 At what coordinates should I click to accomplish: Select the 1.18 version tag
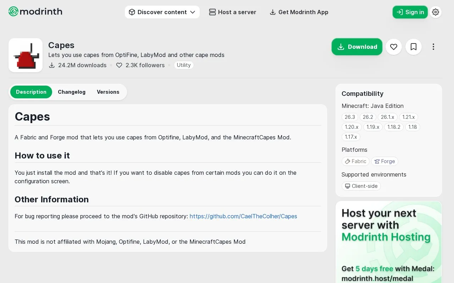413,127
